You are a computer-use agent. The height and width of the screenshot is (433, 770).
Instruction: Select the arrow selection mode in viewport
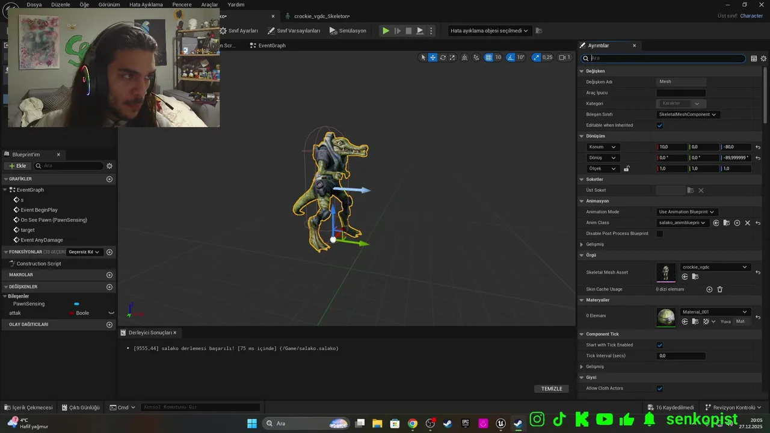pos(423,58)
